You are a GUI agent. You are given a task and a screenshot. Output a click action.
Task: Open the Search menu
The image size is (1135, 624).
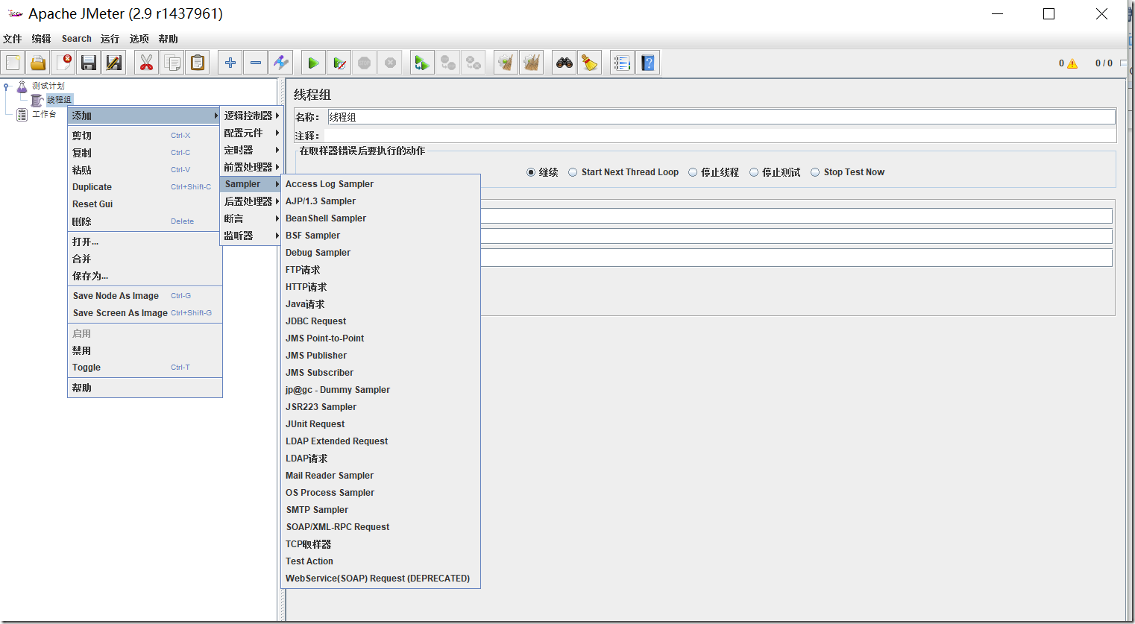point(77,39)
